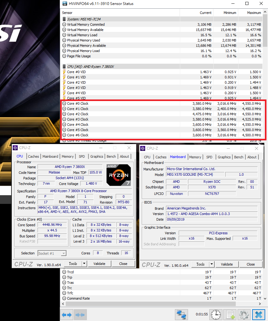The height and width of the screenshot is (321, 268).
Task: Click the lightning icon next to Core #0 VID
Action: tap(64, 72)
